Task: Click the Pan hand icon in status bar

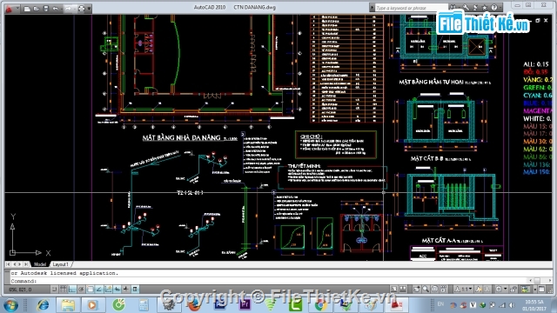Action: pyautogui.click(x=417, y=290)
